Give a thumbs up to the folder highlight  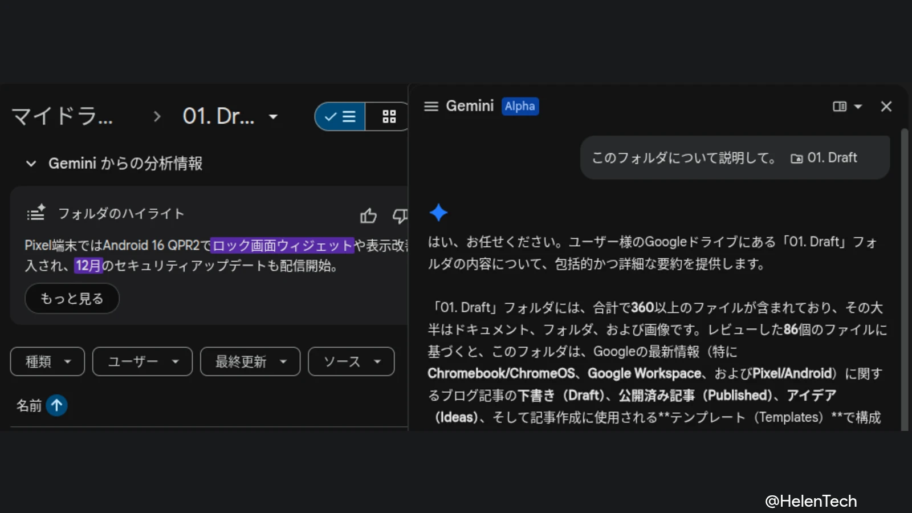(x=368, y=216)
